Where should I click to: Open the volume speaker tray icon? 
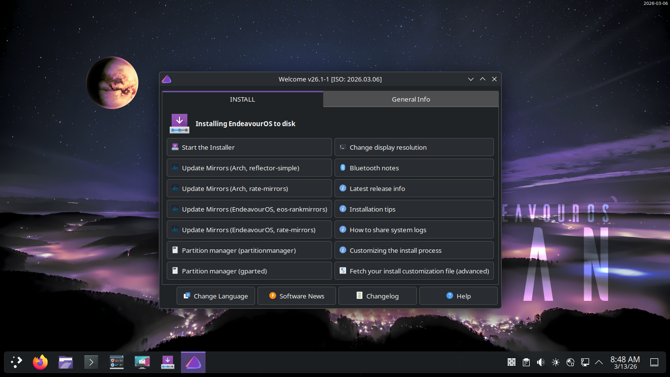541,362
